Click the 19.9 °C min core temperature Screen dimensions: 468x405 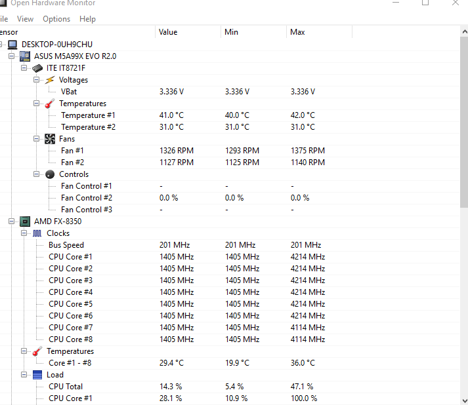click(x=237, y=363)
